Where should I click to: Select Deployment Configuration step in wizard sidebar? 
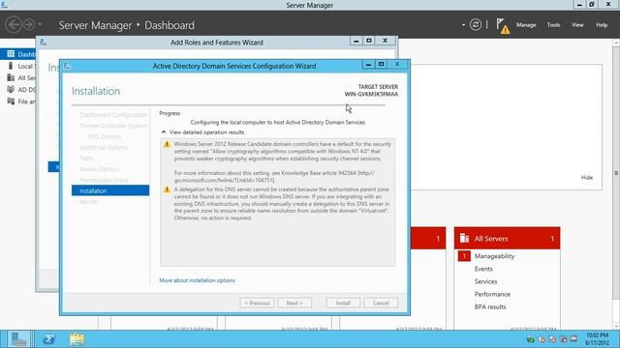click(x=112, y=115)
